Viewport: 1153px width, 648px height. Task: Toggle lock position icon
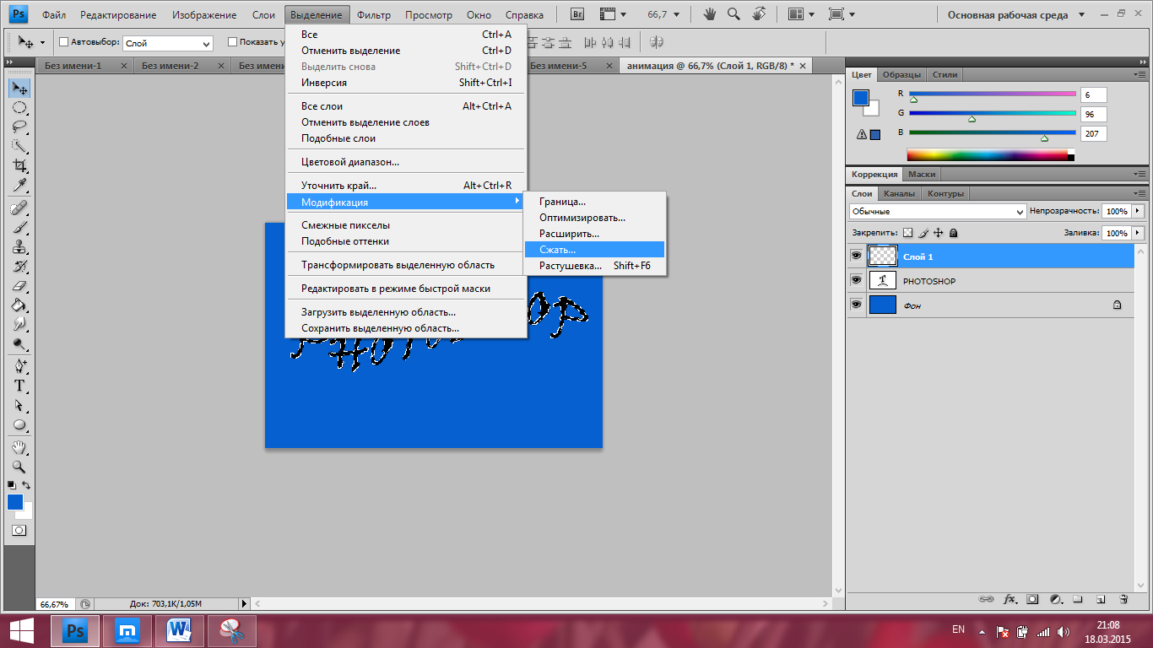pyautogui.click(x=938, y=233)
